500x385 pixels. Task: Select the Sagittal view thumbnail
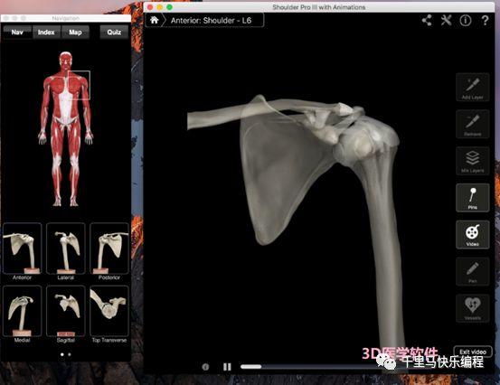(x=66, y=311)
